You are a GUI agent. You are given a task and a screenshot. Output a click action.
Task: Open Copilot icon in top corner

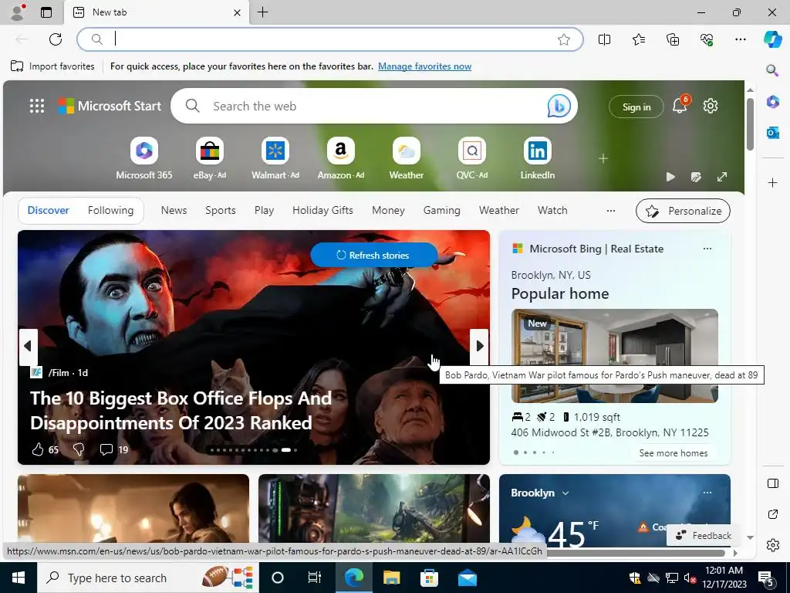coord(772,39)
